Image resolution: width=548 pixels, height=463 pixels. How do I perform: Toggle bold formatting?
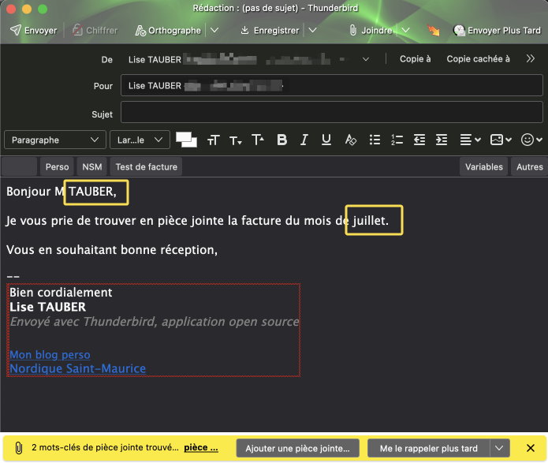281,140
